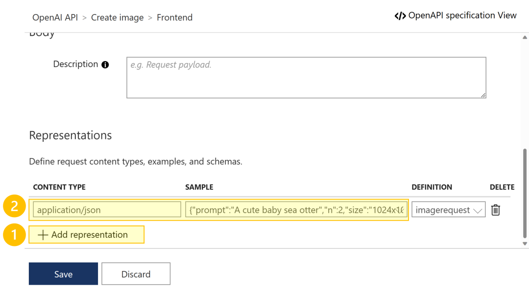The height and width of the screenshot is (290, 529).
Task: Focus the Description text area
Action: coord(306,78)
